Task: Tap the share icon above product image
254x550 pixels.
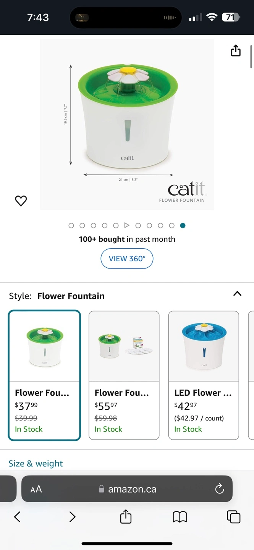Action: [236, 50]
